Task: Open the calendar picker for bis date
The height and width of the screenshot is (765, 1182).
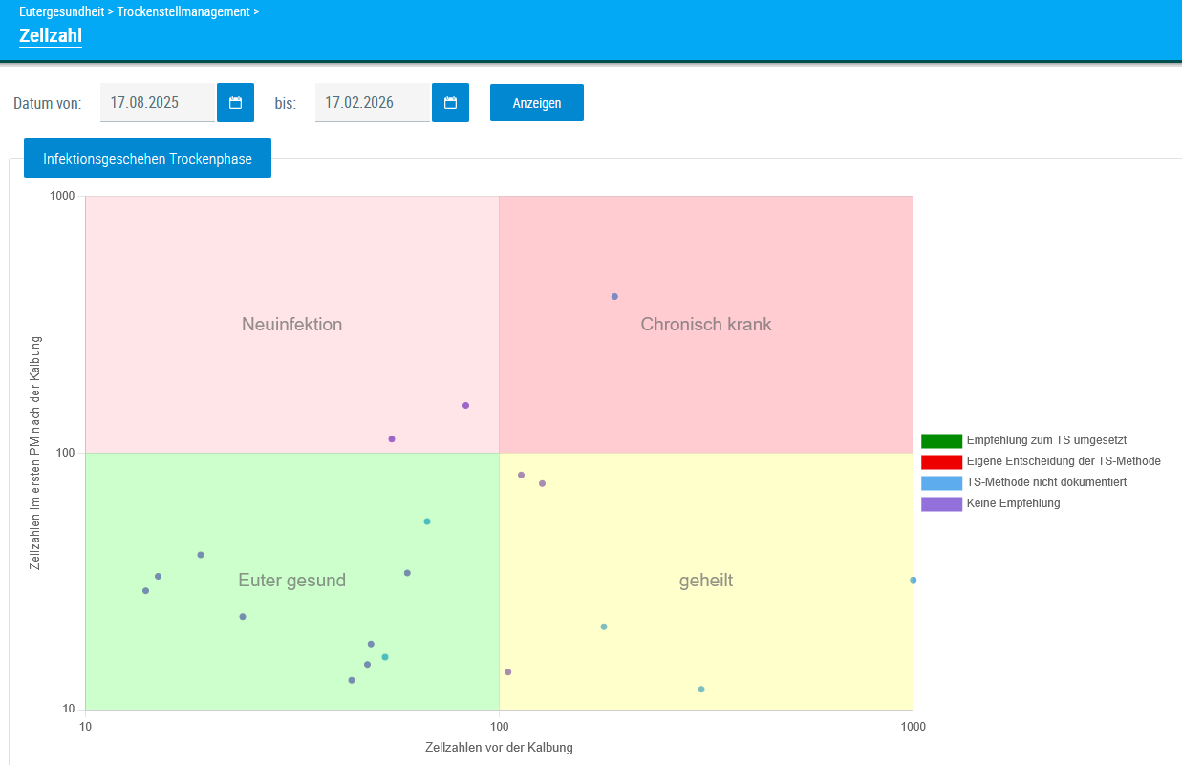Action: 450,103
